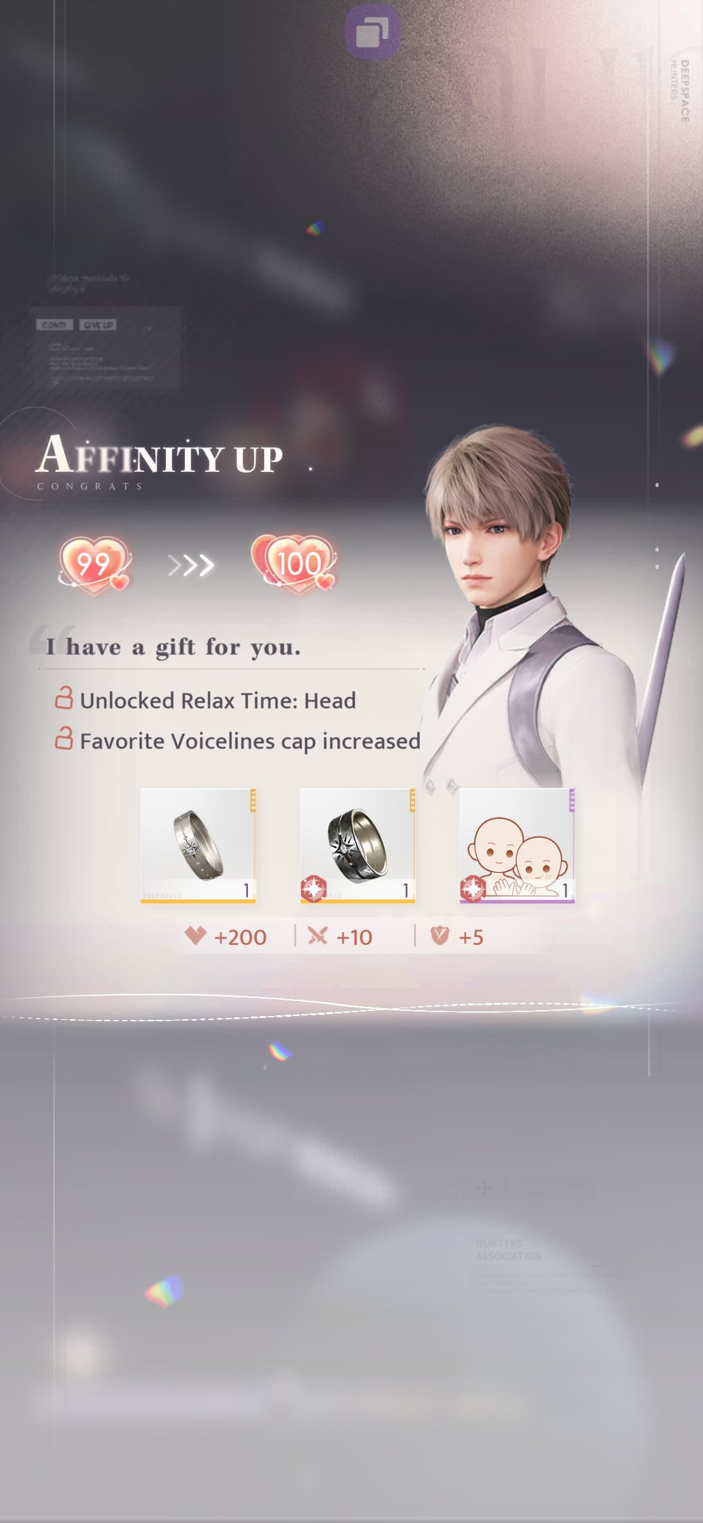Tap Favorite Voicelines cap increased text
The image size is (703, 1523).
250,741
